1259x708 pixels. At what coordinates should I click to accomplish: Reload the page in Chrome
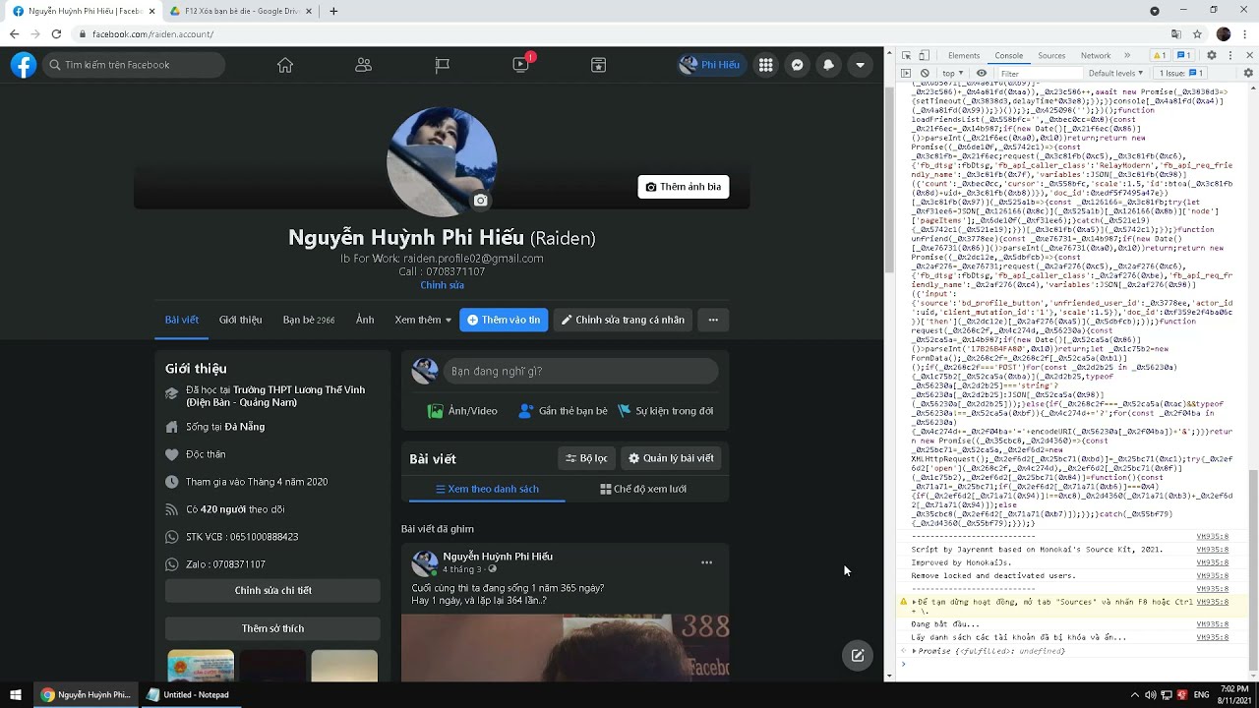click(x=56, y=33)
